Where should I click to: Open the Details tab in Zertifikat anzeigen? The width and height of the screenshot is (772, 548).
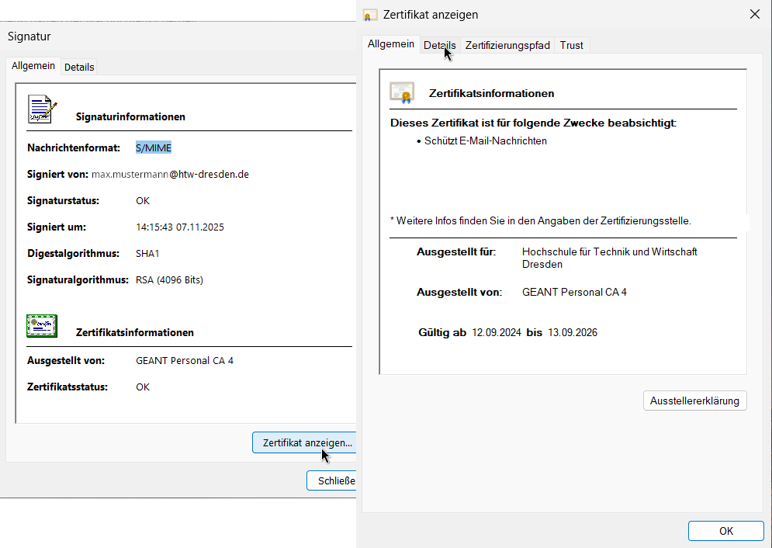[x=440, y=44]
